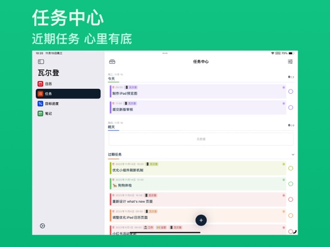Click the gauge icon beside 任务中心
The height and width of the screenshot is (247, 330).
tap(112, 61)
